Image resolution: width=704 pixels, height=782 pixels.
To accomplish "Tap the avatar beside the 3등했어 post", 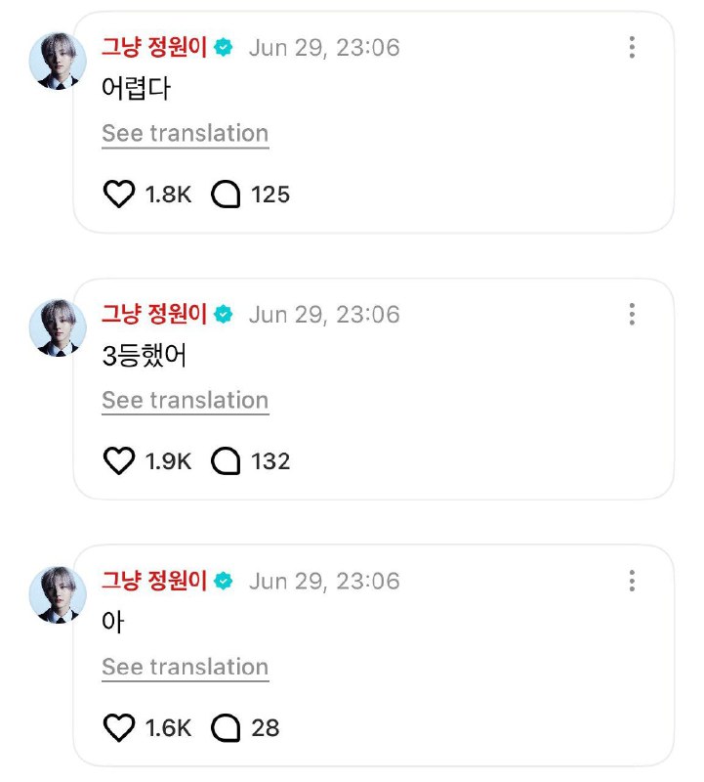I will click(x=58, y=327).
